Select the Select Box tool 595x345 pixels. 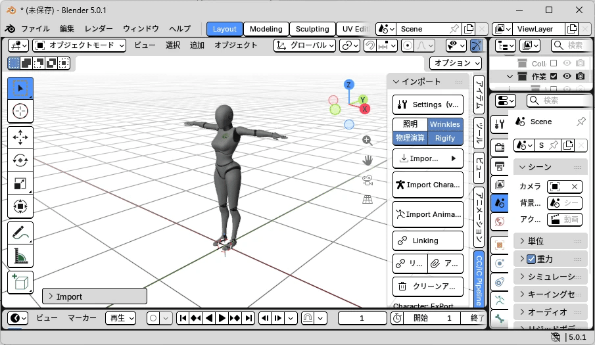coord(20,88)
